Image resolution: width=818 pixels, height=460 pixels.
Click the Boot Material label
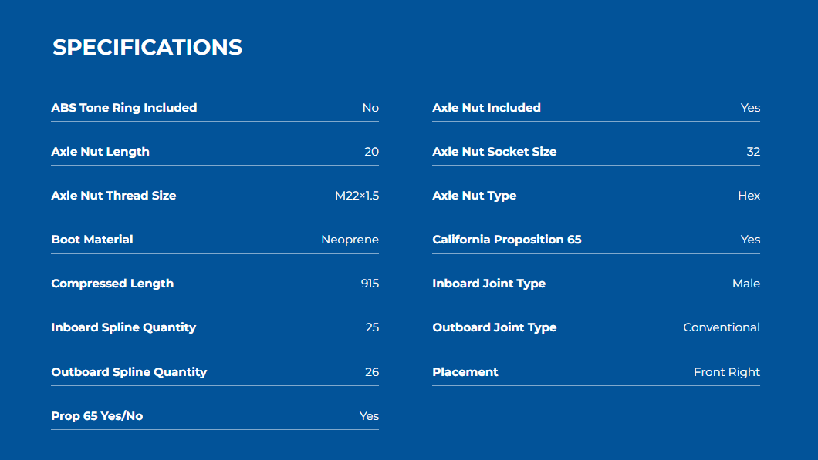92,240
